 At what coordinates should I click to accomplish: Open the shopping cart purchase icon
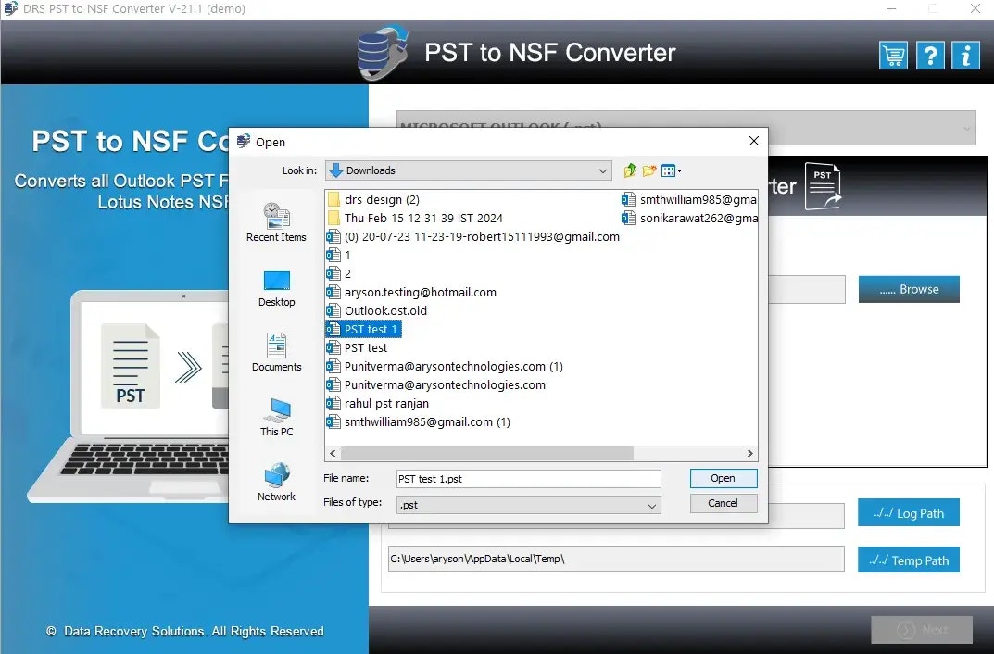(x=893, y=56)
